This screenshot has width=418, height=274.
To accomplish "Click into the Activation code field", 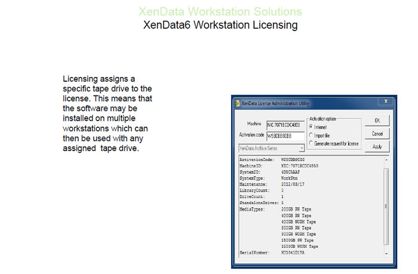I will click(285, 136).
